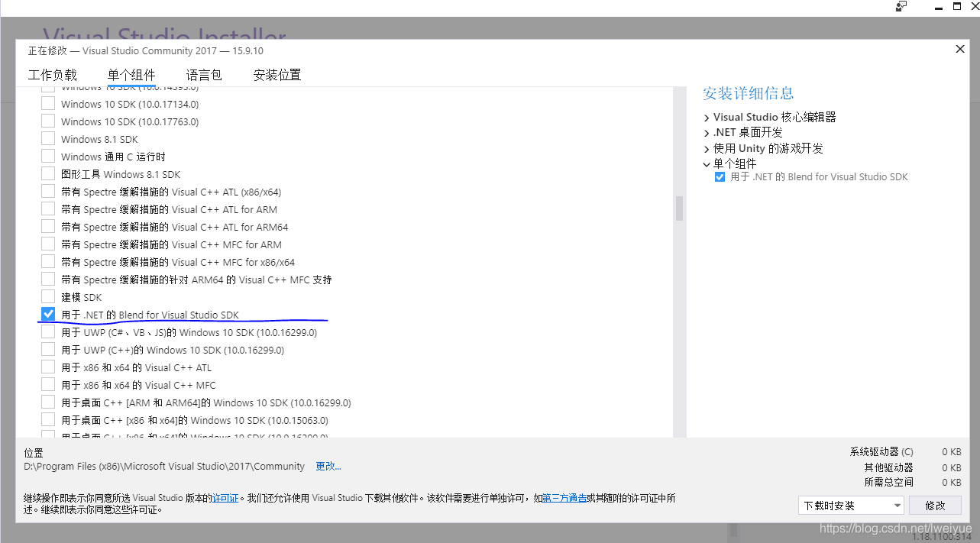The width and height of the screenshot is (980, 543).
Task: Check desktop C++ x86 Windows 10 SDK (10.0.15063.0)
Action: coord(48,420)
